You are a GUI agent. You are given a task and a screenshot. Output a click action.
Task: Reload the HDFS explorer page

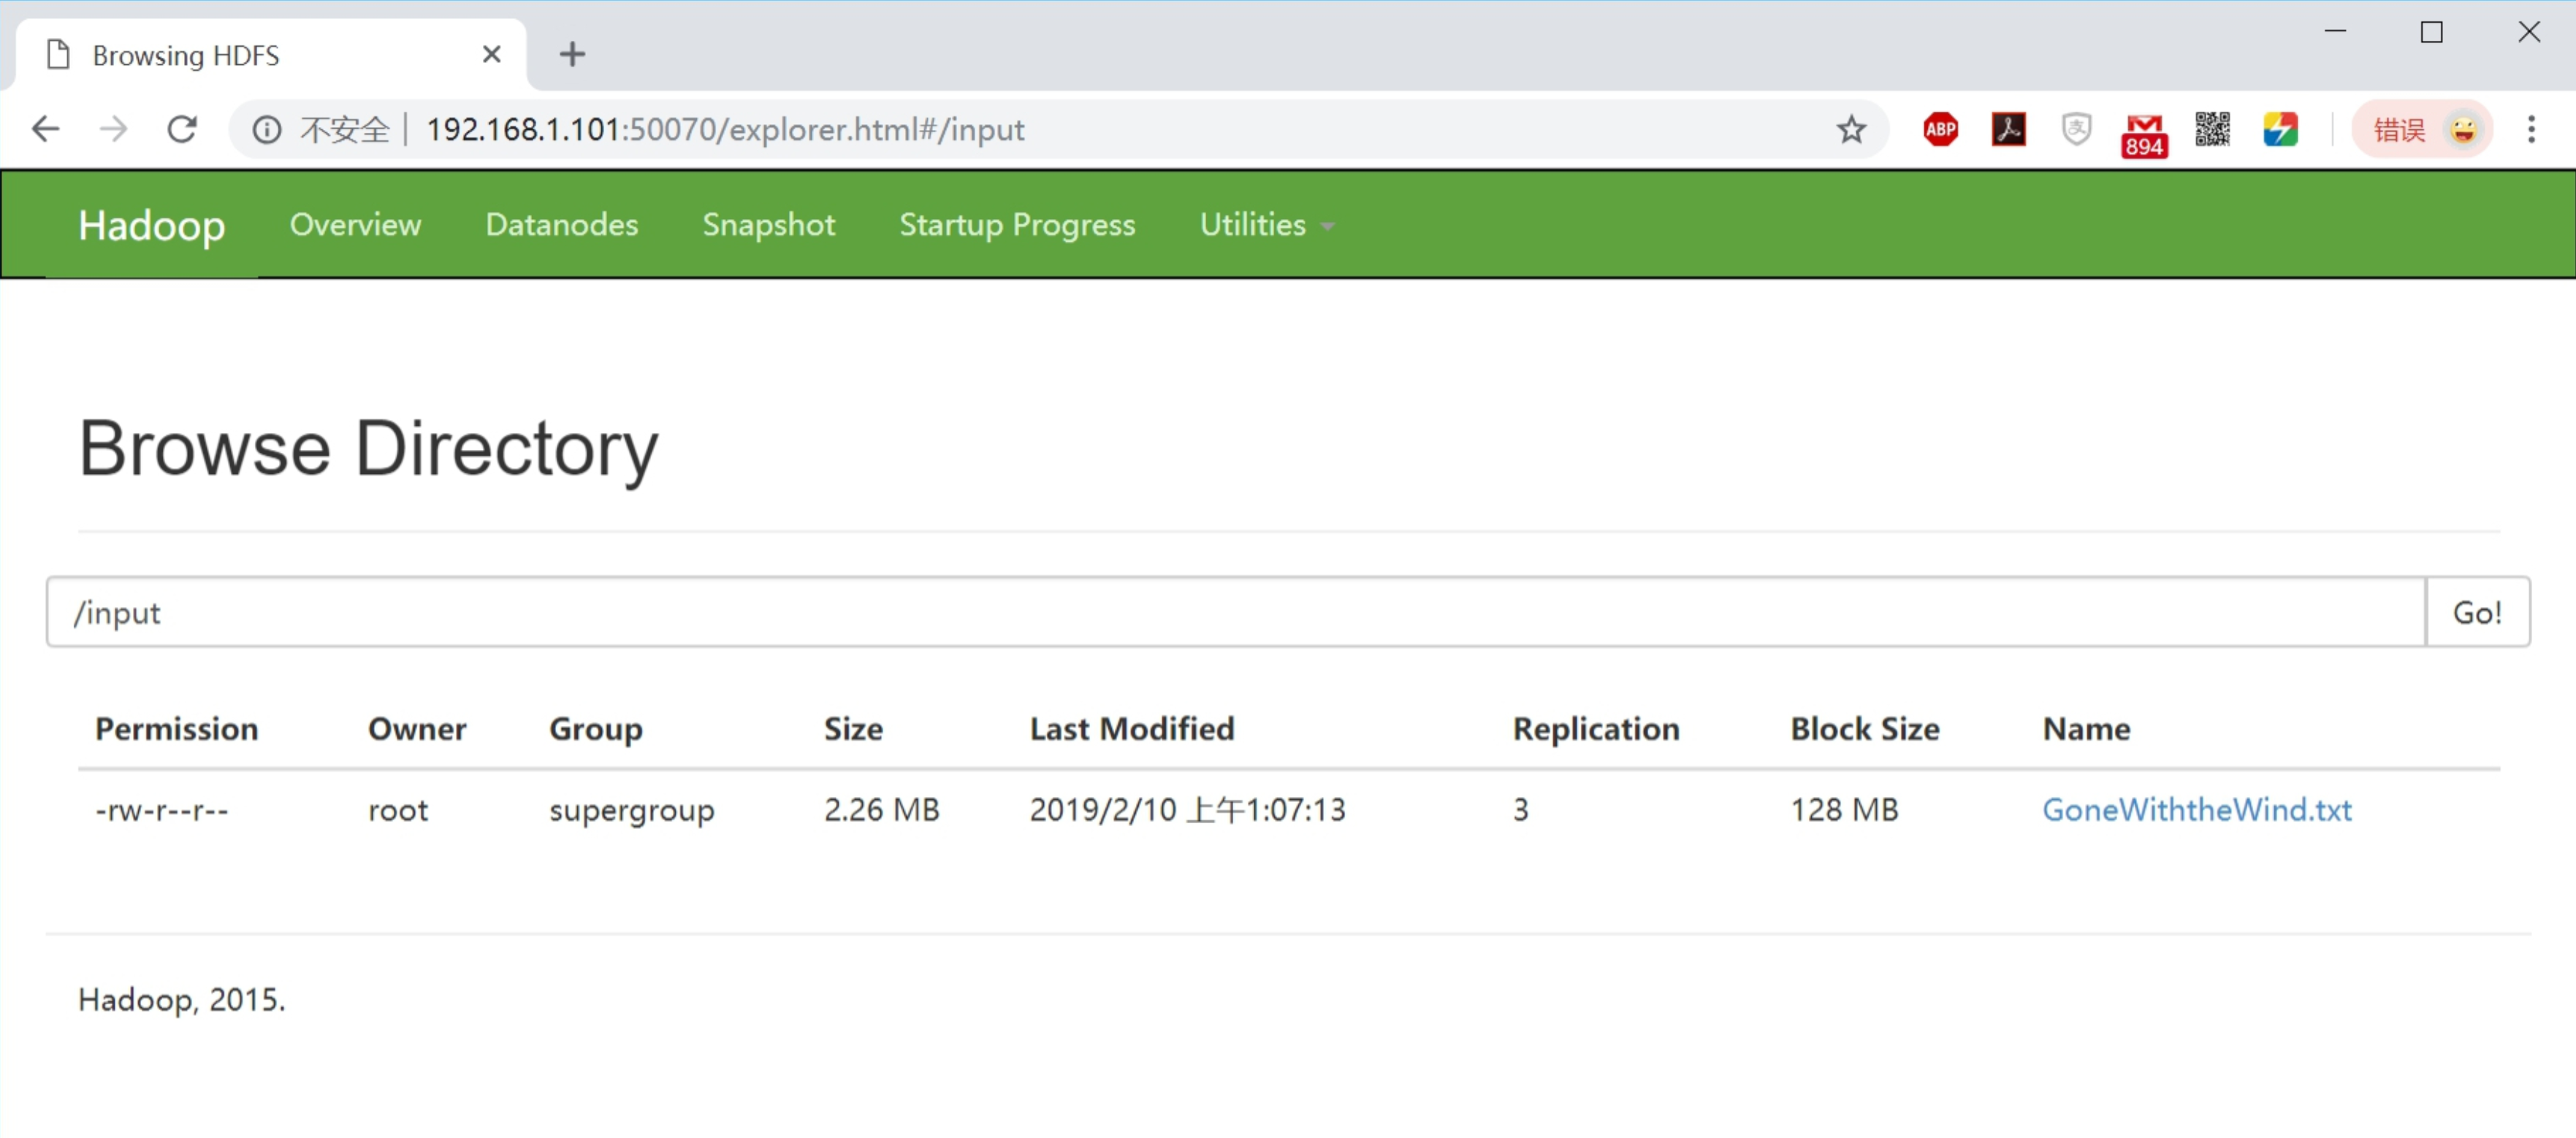(181, 129)
